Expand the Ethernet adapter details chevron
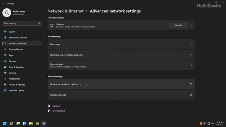The width and height of the screenshot is (226, 127). coord(191,25)
